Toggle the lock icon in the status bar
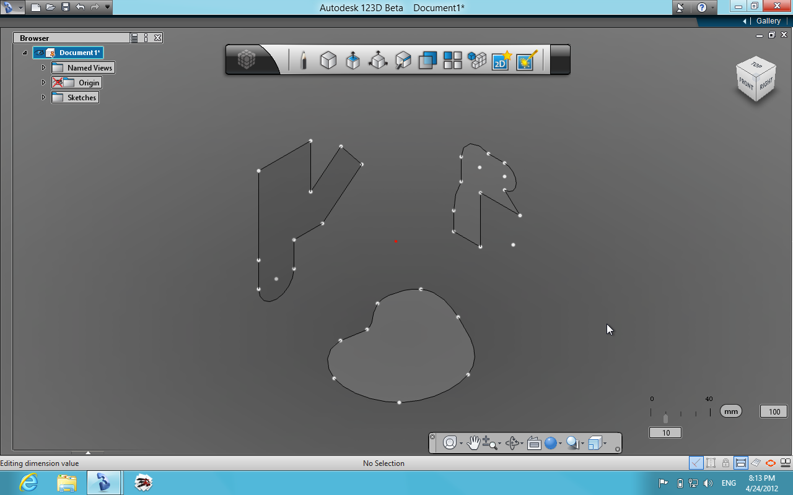The image size is (793, 495). [725, 462]
